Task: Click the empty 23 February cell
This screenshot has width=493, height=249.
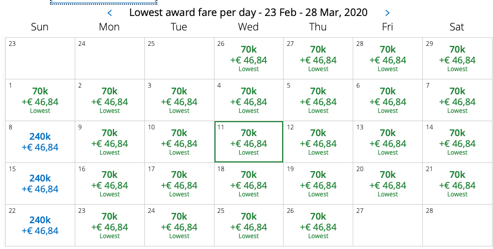Action: pos(40,58)
